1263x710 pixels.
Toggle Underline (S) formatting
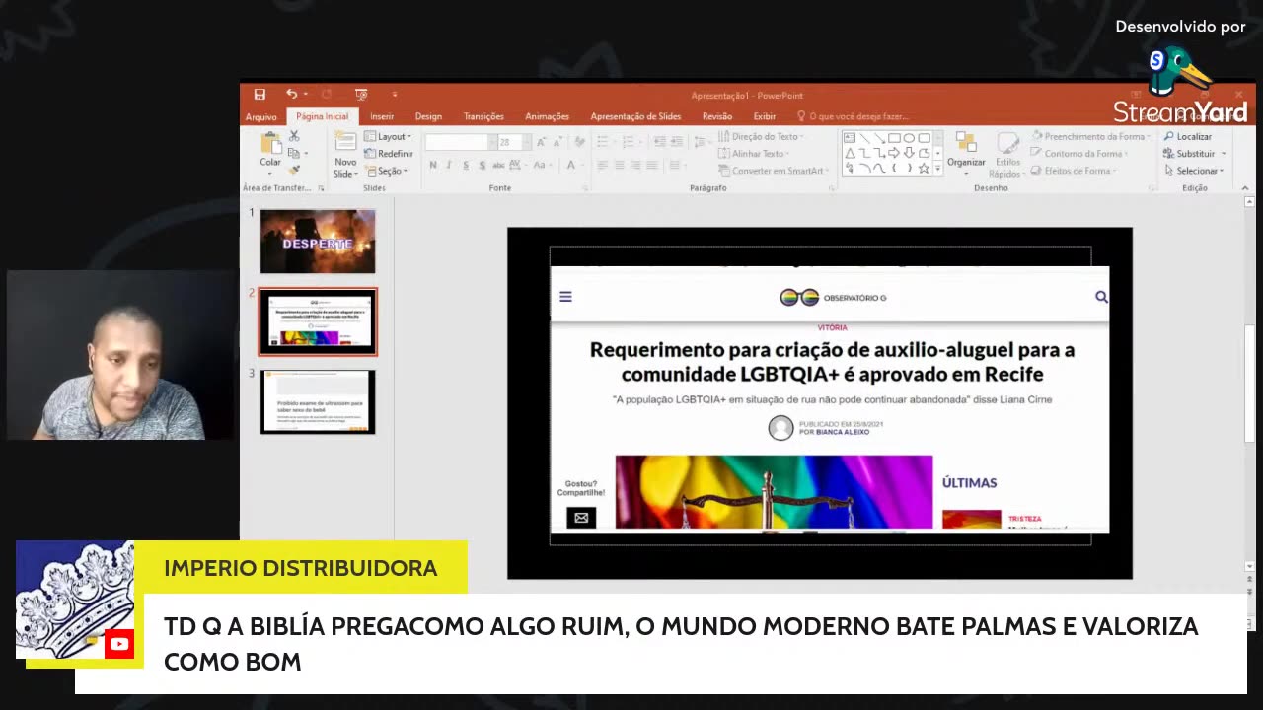[x=466, y=165]
